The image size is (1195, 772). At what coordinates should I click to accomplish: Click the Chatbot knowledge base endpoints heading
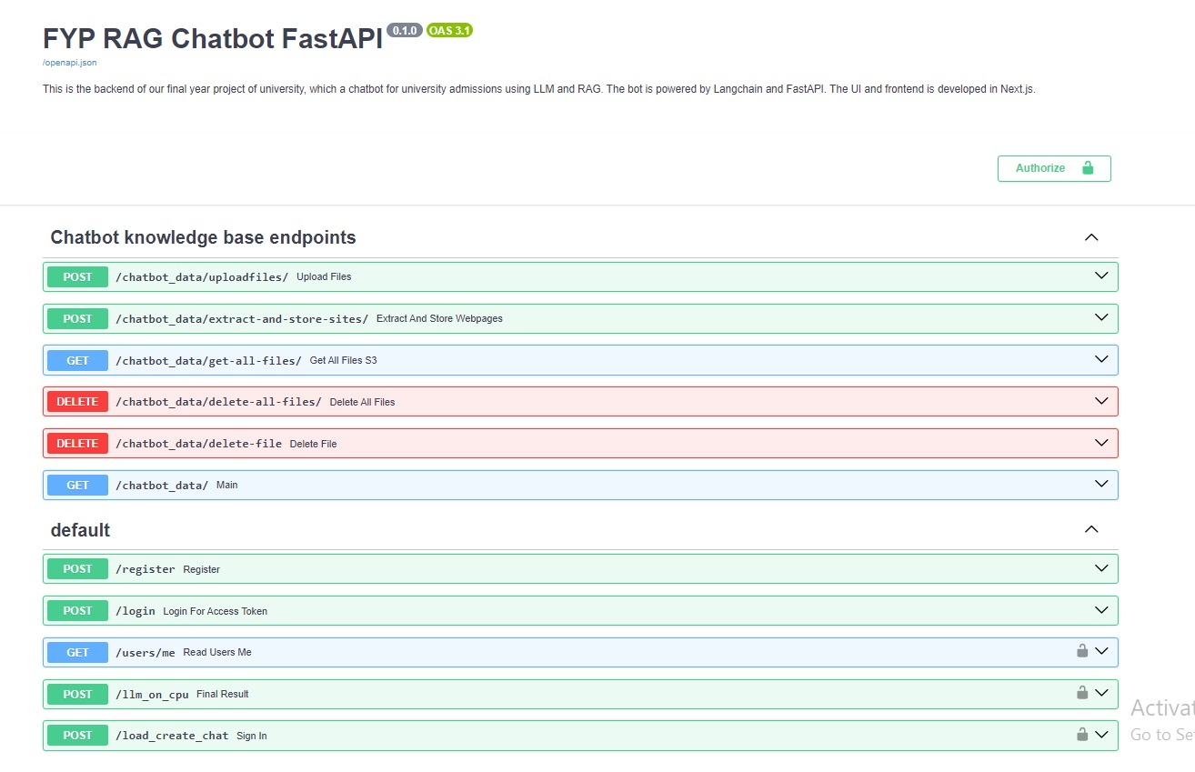pos(204,237)
